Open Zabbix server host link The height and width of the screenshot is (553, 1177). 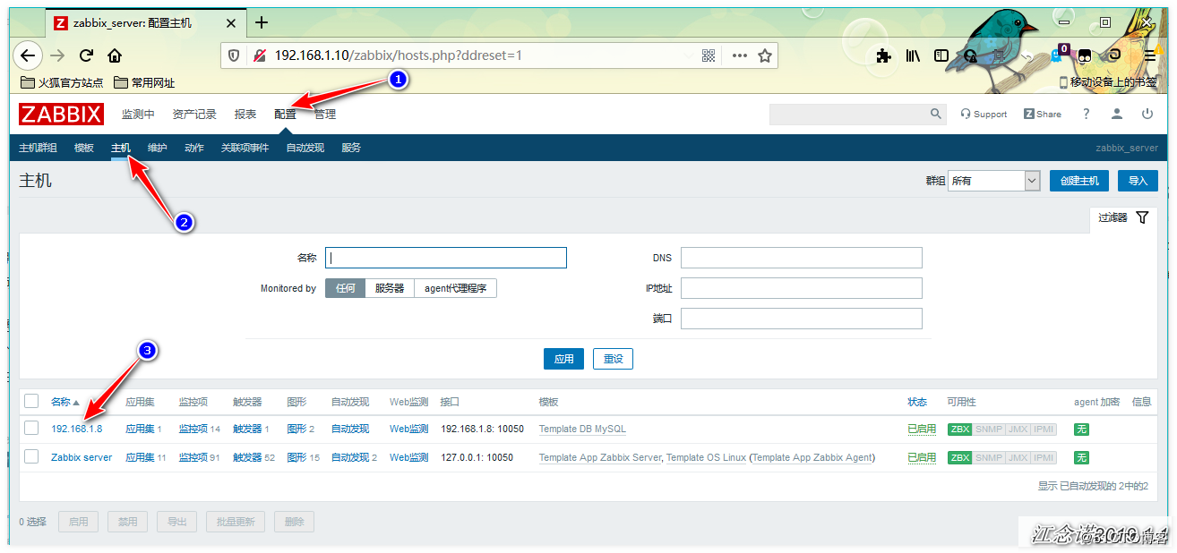[x=82, y=457]
